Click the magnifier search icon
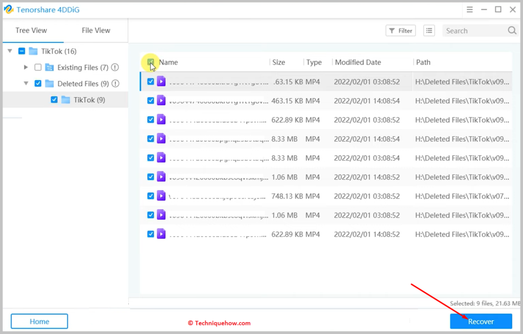The width and height of the screenshot is (523, 334). click(512, 31)
